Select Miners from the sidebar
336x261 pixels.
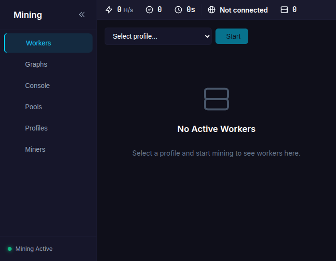tap(35, 149)
